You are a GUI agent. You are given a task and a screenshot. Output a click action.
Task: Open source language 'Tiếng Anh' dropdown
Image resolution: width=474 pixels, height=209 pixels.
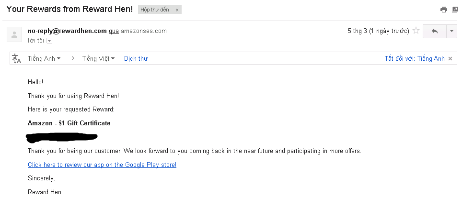(44, 58)
